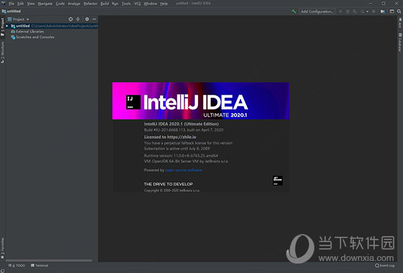Click the Copyright 2000-2020 JetBrains line
Viewport: 403px width, 273px height.
pos(172,190)
